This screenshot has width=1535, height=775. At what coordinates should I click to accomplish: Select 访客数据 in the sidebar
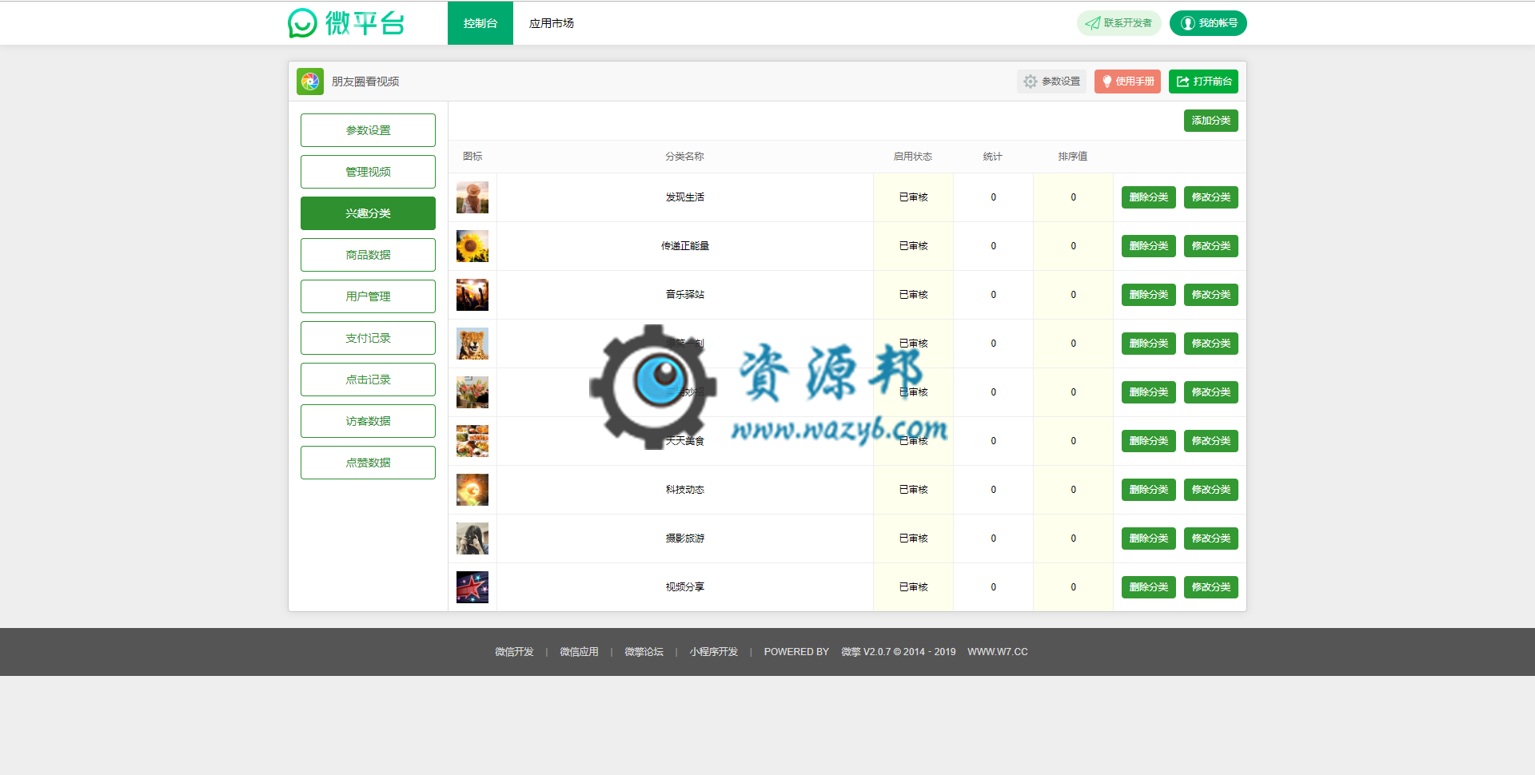click(x=368, y=421)
